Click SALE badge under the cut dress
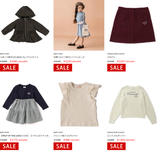The height and width of the screenshot is (152, 160). click(x=63, y=68)
